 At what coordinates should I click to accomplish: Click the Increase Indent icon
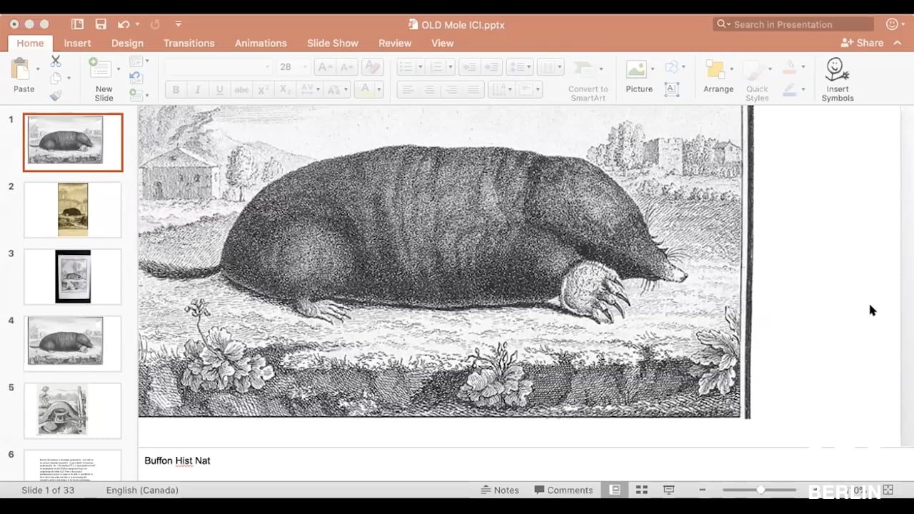coord(492,67)
